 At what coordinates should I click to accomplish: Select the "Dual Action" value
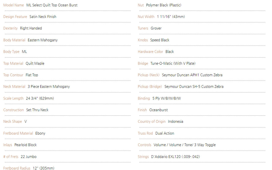(x=165, y=133)
